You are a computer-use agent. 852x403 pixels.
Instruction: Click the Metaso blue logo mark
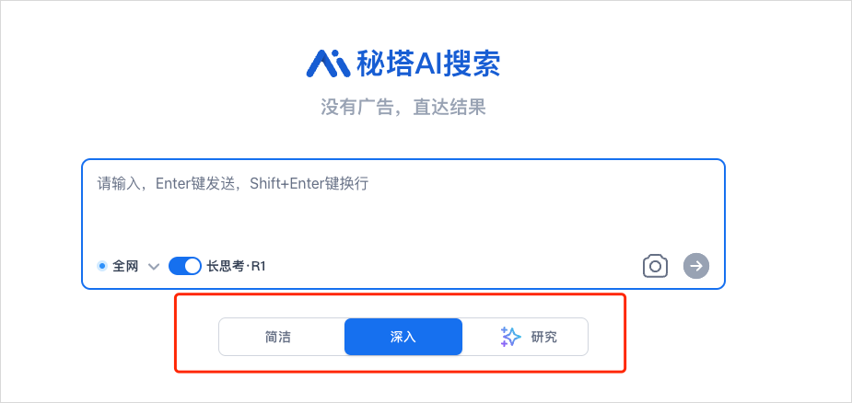pyautogui.click(x=328, y=63)
